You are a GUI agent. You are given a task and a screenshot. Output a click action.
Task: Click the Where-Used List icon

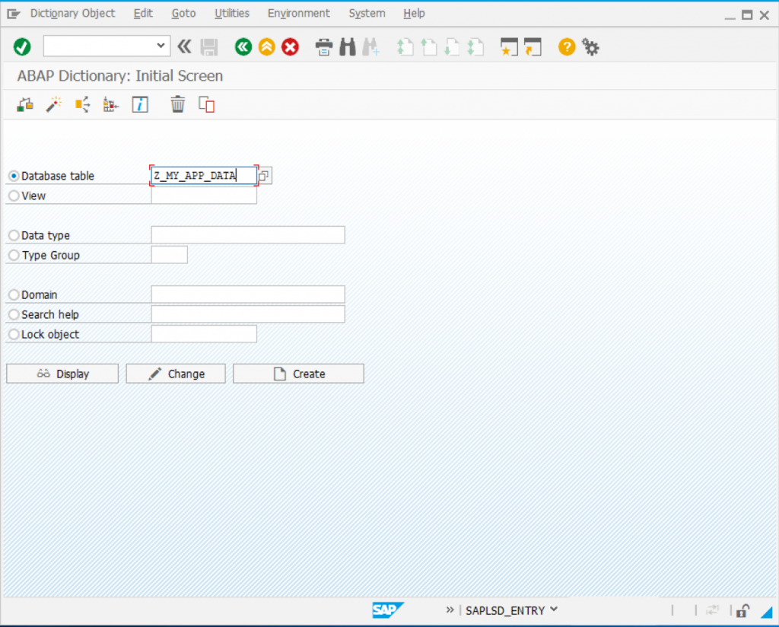coord(82,105)
